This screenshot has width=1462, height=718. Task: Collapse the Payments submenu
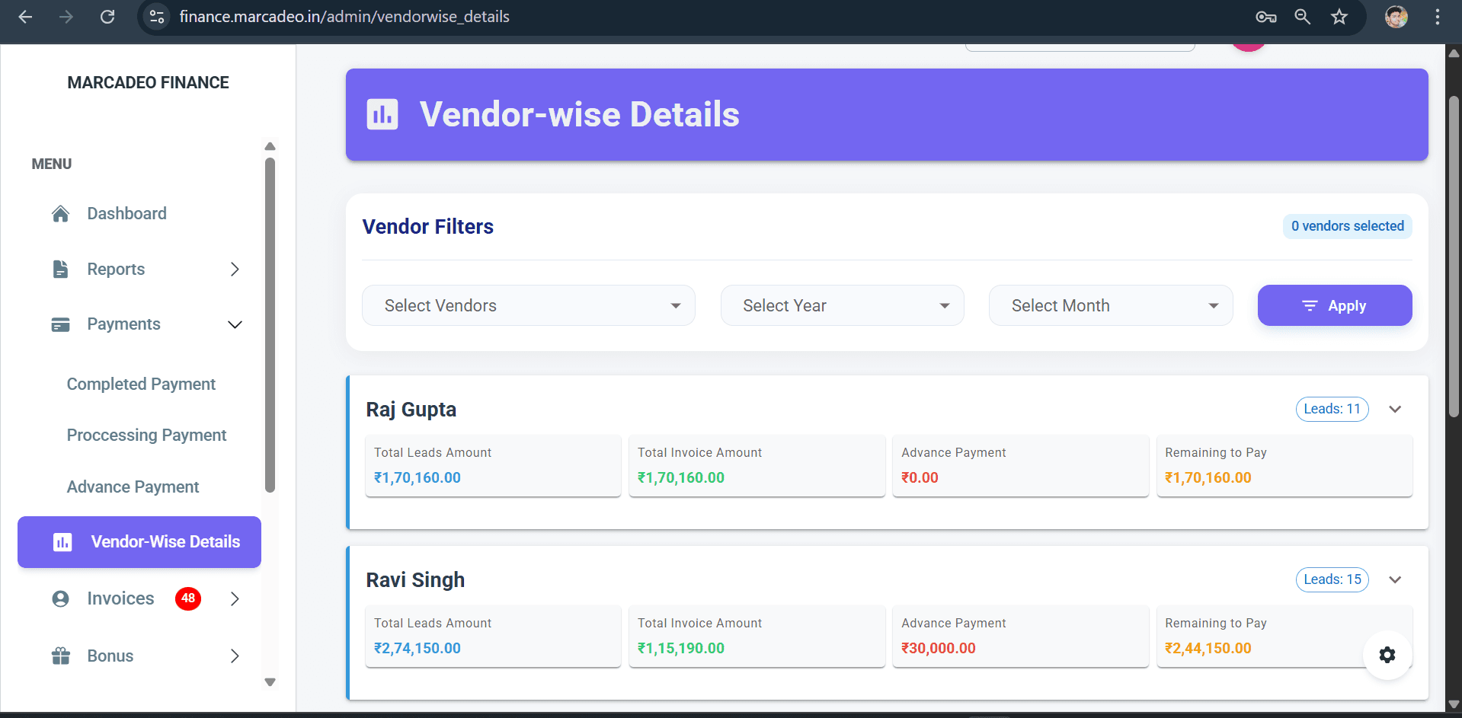pyautogui.click(x=234, y=324)
